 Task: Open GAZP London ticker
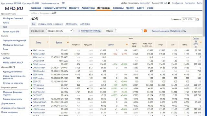(x=39, y=92)
